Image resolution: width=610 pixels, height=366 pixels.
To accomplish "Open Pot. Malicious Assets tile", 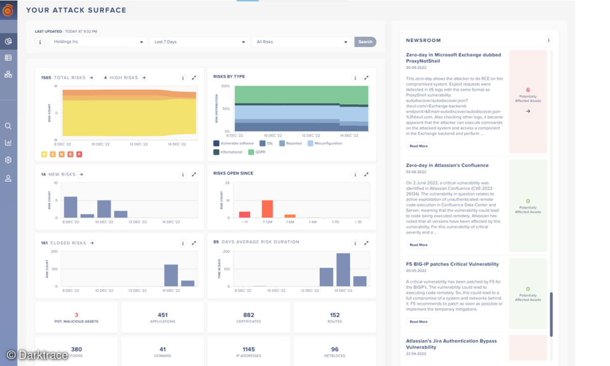I will (77, 318).
